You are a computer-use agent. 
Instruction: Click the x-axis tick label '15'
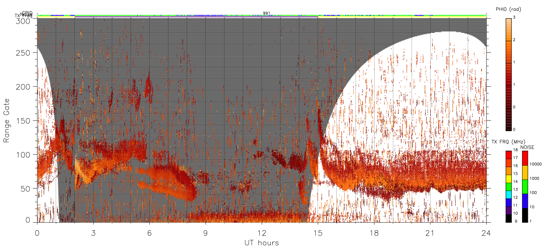click(x=318, y=232)
